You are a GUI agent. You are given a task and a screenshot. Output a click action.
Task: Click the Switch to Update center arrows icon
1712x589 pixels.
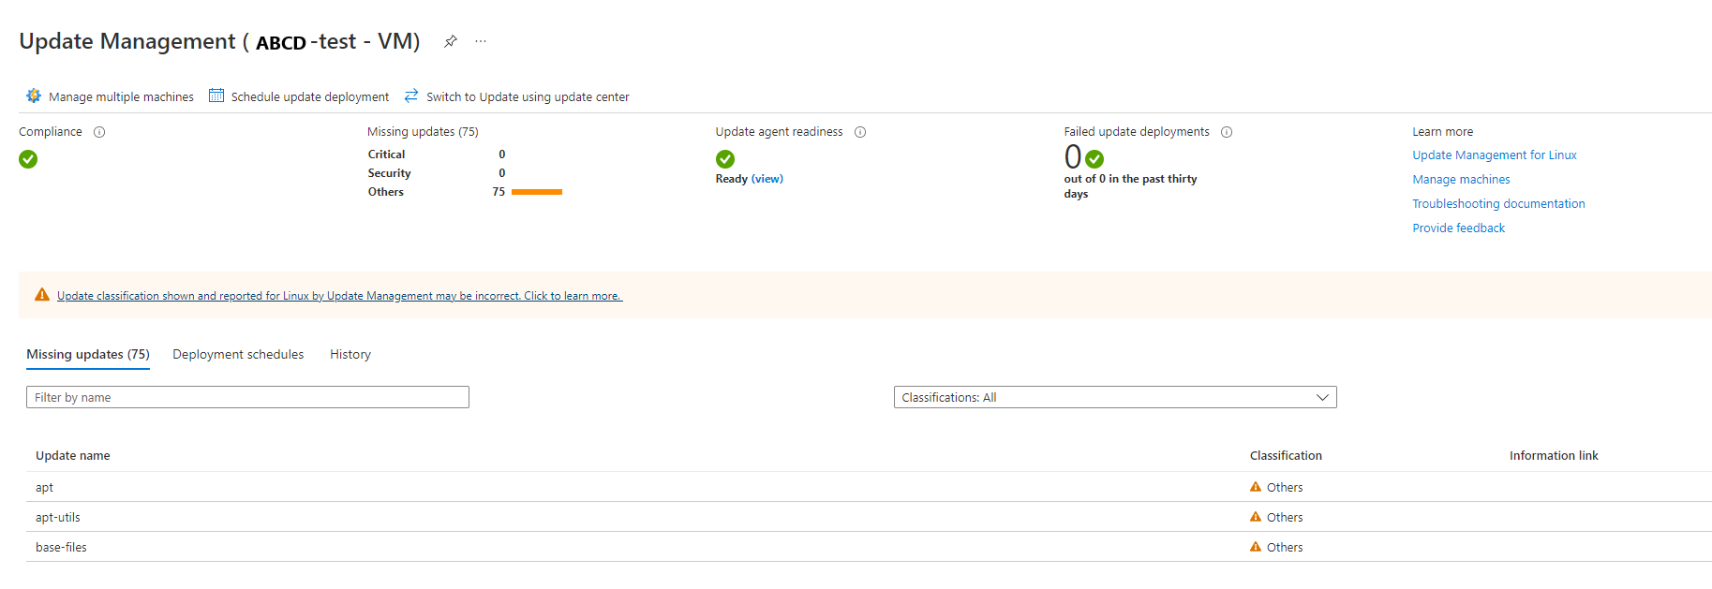coord(411,96)
